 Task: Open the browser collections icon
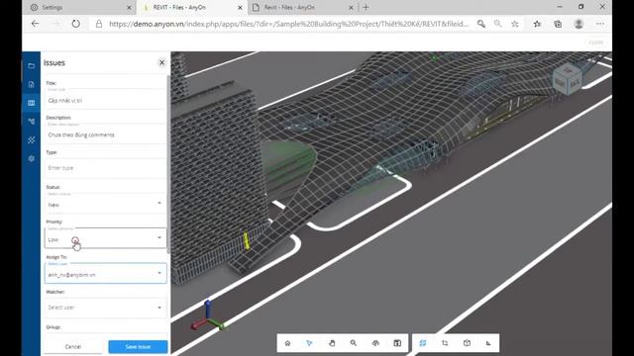click(558, 24)
